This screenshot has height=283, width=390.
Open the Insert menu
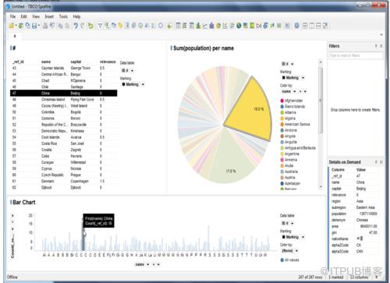pos(49,16)
